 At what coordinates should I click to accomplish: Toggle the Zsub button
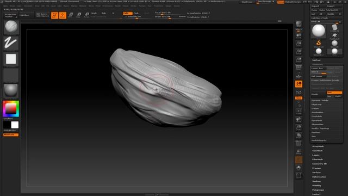coord(136,13)
